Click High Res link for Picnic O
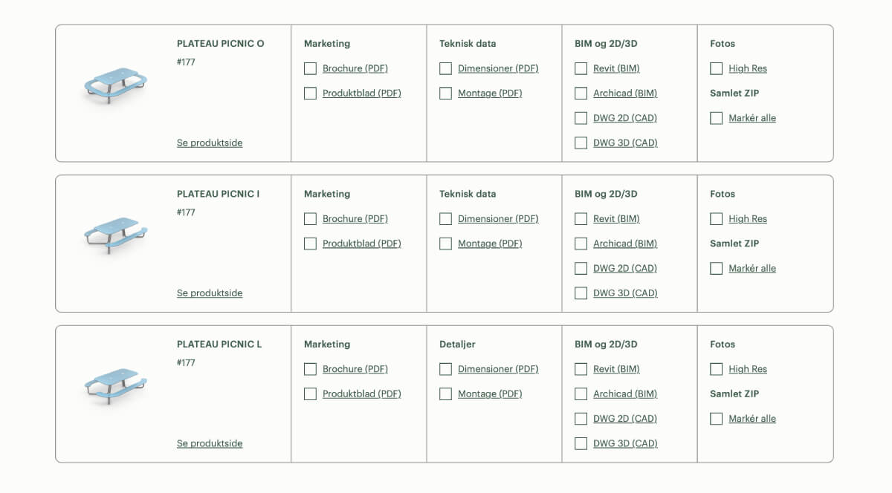The height and width of the screenshot is (493, 892). pos(748,69)
